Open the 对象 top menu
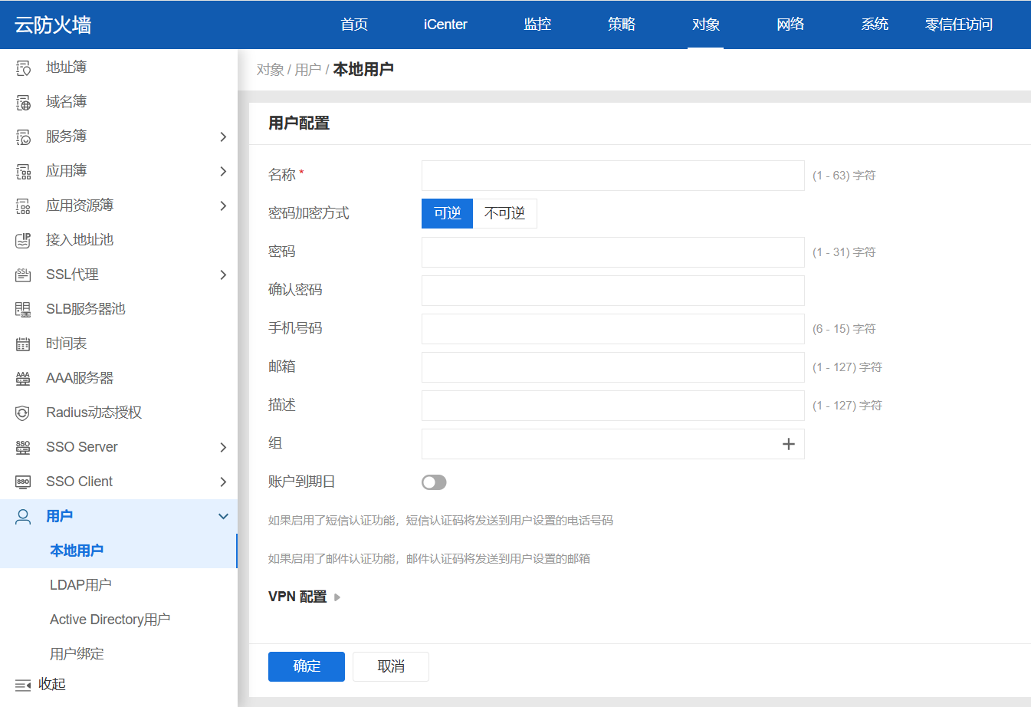The image size is (1031, 707). tap(706, 25)
